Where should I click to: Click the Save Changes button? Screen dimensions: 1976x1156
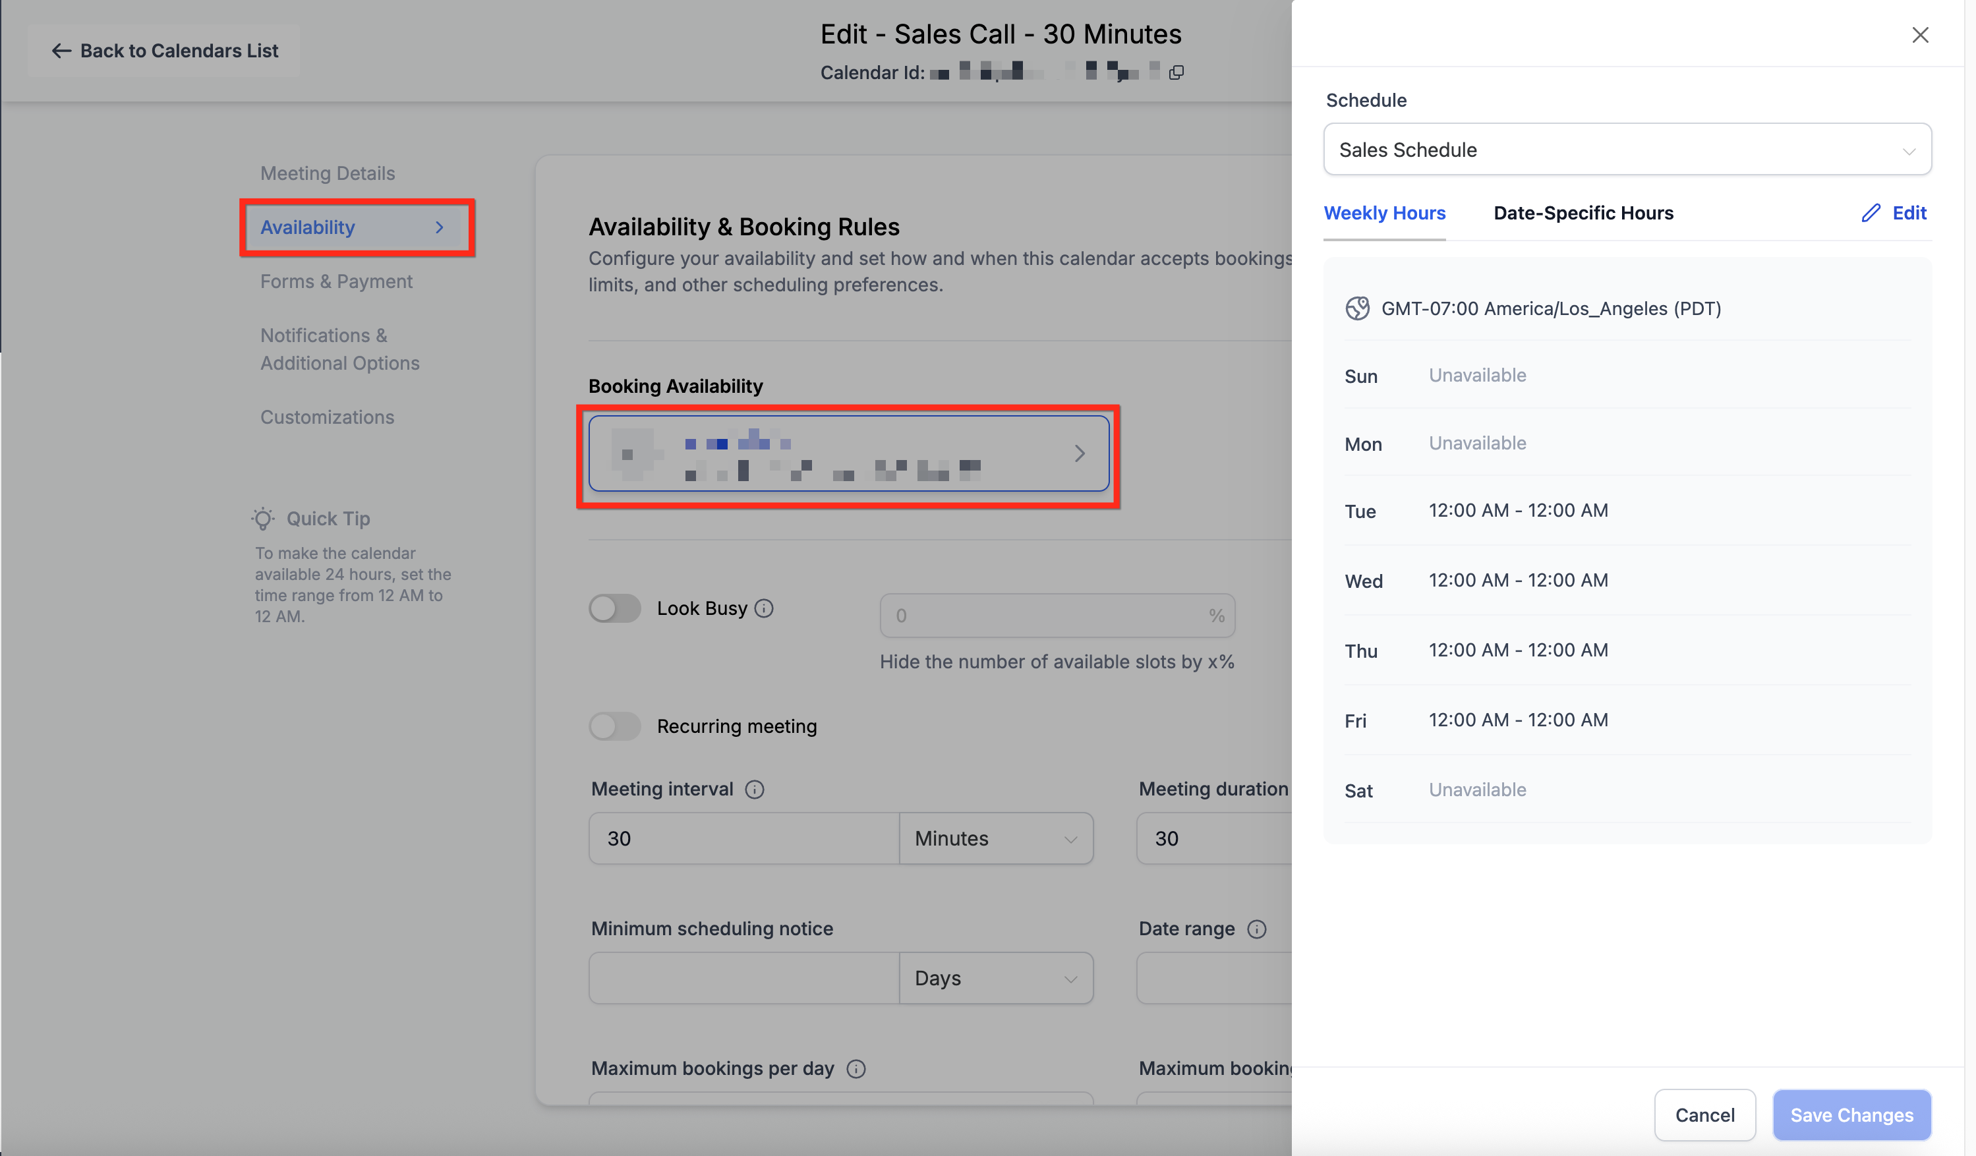tap(1851, 1114)
